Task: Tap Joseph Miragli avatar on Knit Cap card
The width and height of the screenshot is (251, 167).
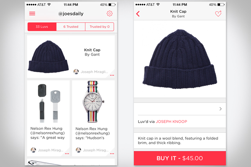Action: (x=76, y=72)
